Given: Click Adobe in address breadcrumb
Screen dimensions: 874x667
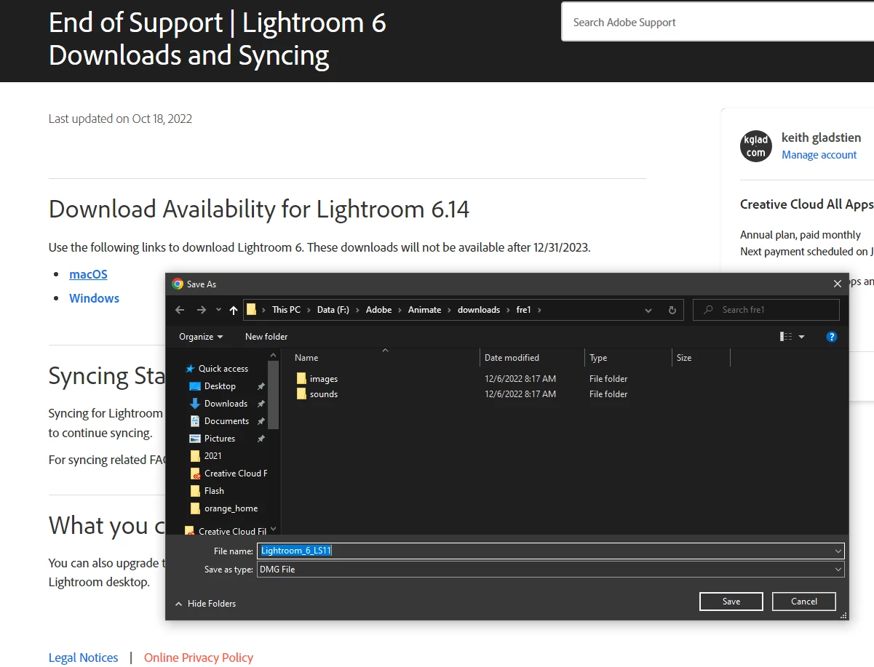Looking at the screenshot, I should [378, 310].
